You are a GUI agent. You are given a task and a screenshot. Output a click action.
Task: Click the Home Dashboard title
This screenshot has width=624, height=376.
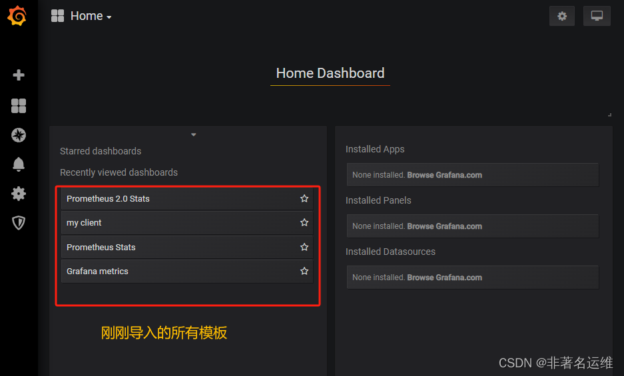tap(330, 73)
